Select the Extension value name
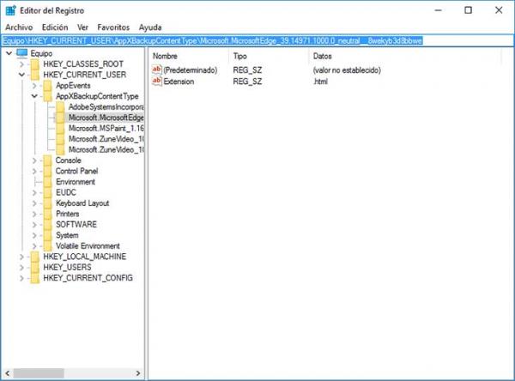This screenshot has height=381, width=515. pos(179,82)
